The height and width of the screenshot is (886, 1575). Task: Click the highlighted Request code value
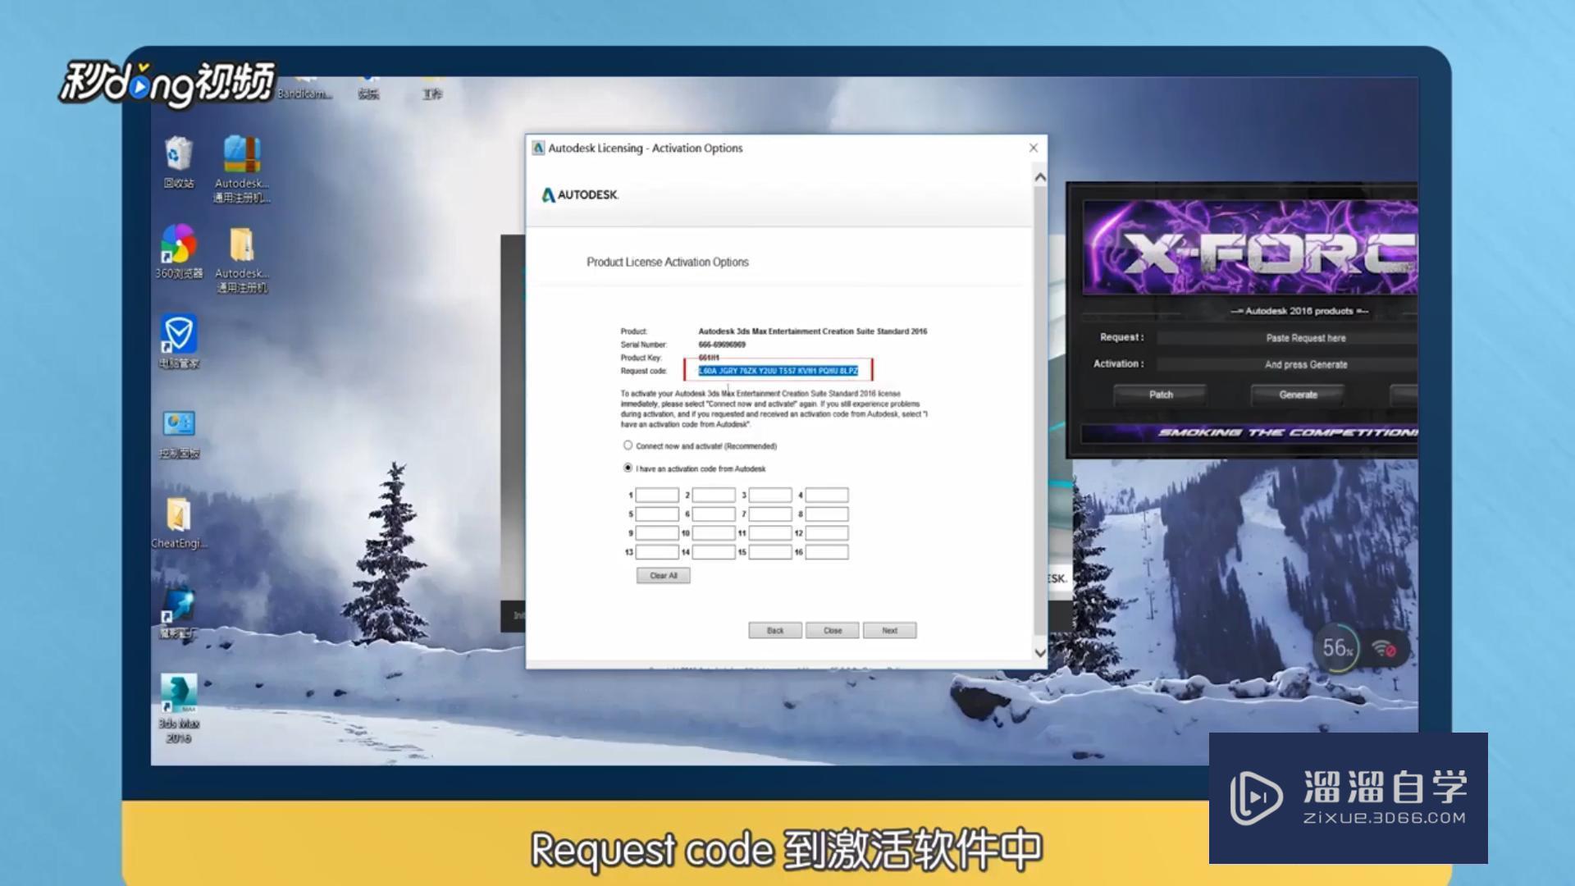[x=778, y=371]
